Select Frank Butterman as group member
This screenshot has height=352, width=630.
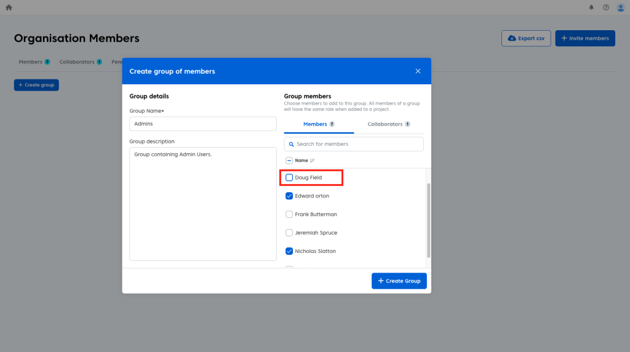coord(289,215)
